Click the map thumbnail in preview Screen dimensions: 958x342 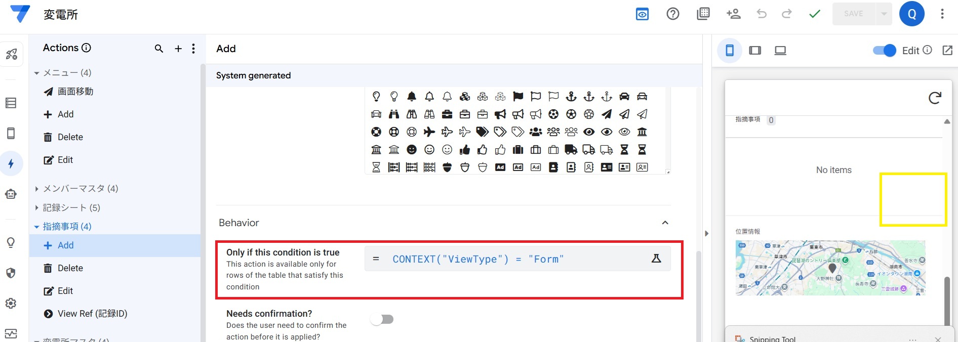tap(830, 268)
